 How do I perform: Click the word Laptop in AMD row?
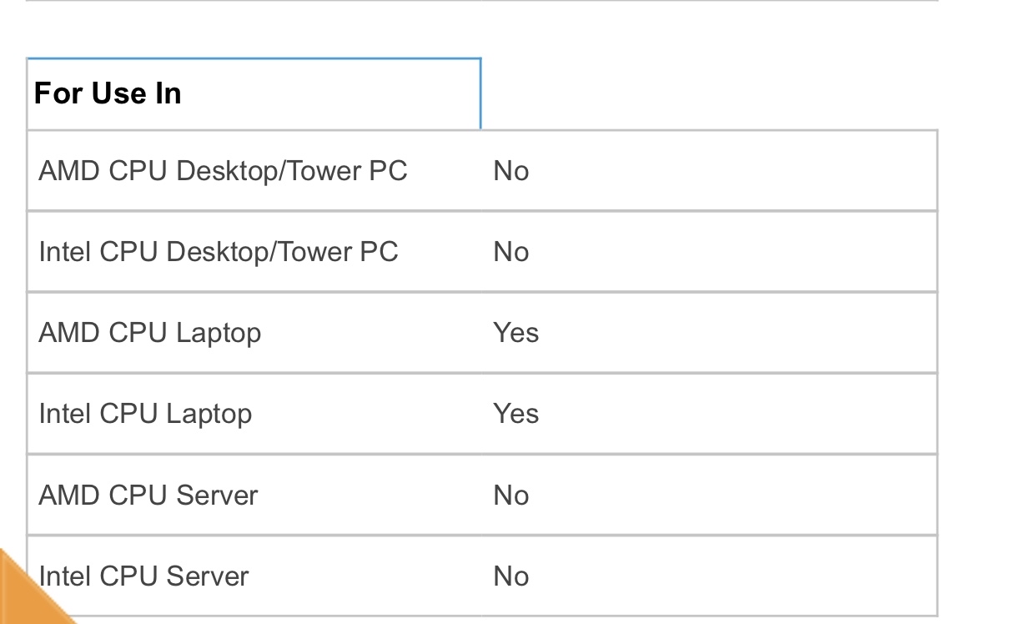[219, 335]
